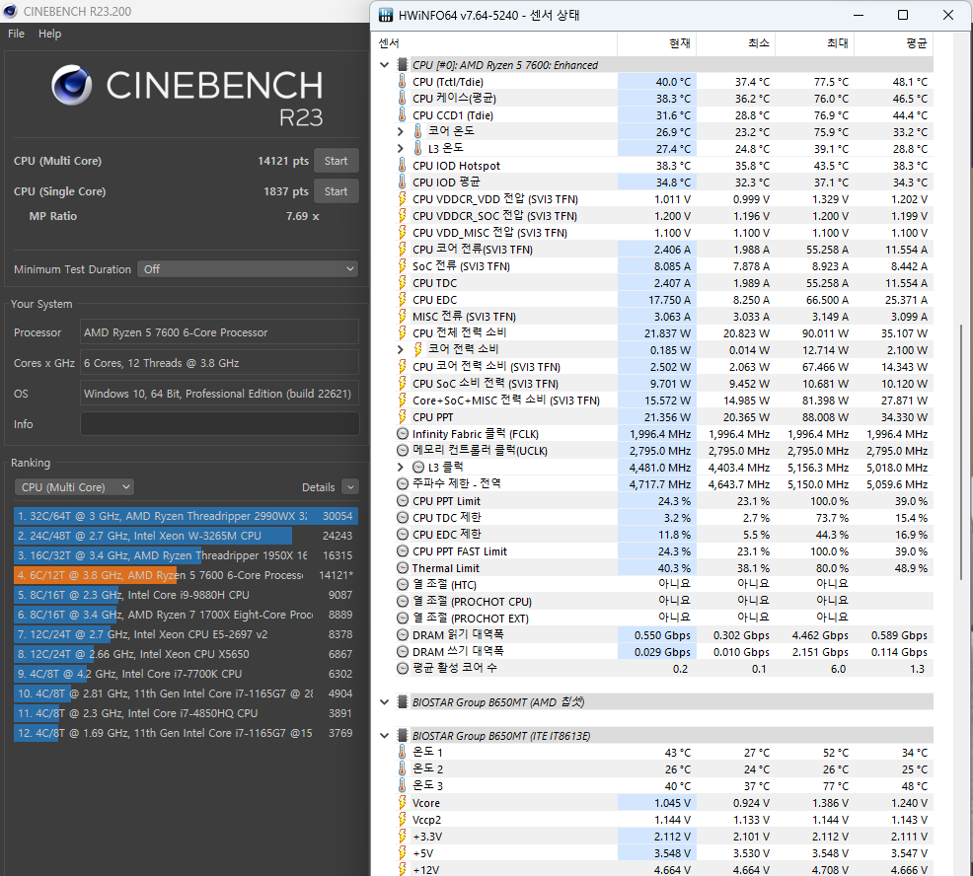The height and width of the screenshot is (876, 973).
Task: Click circle icon for PROCHOT CPU row
Action: 402,601
